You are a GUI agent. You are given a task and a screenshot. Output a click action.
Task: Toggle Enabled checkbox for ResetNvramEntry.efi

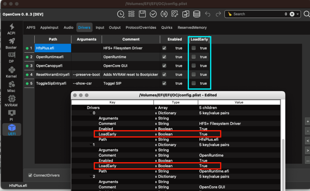164,75
